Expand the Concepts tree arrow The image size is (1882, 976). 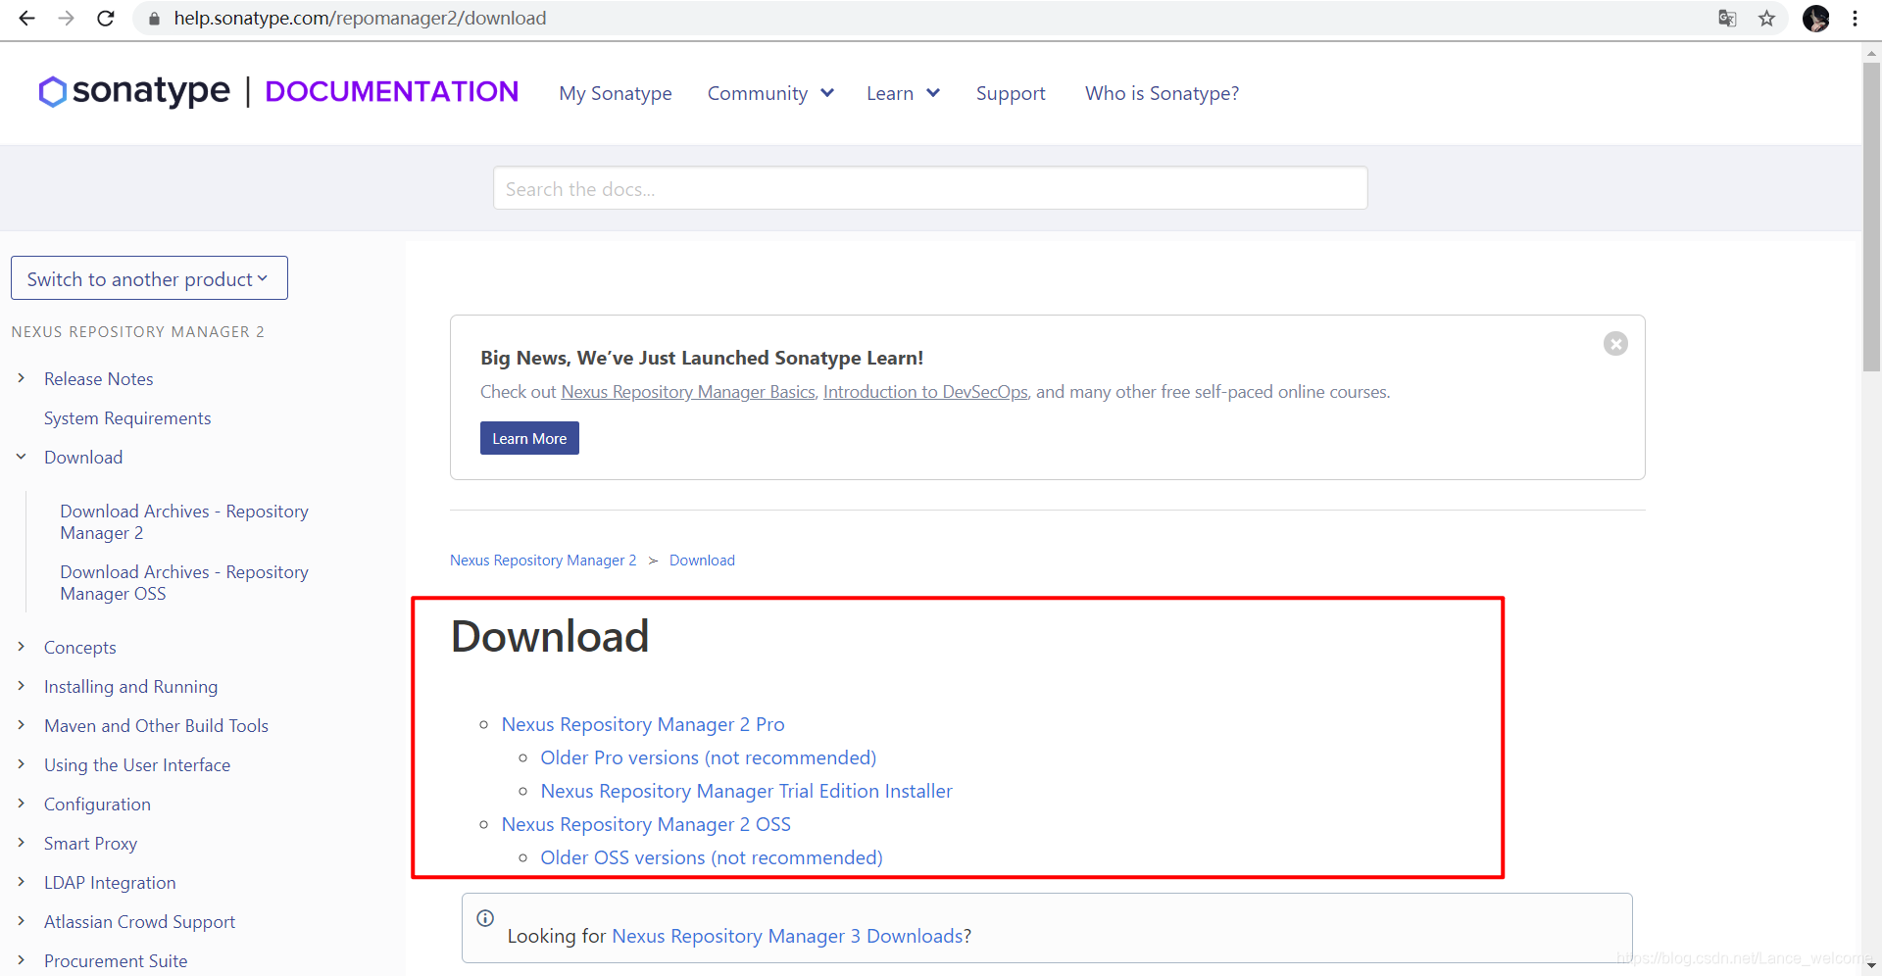21,647
